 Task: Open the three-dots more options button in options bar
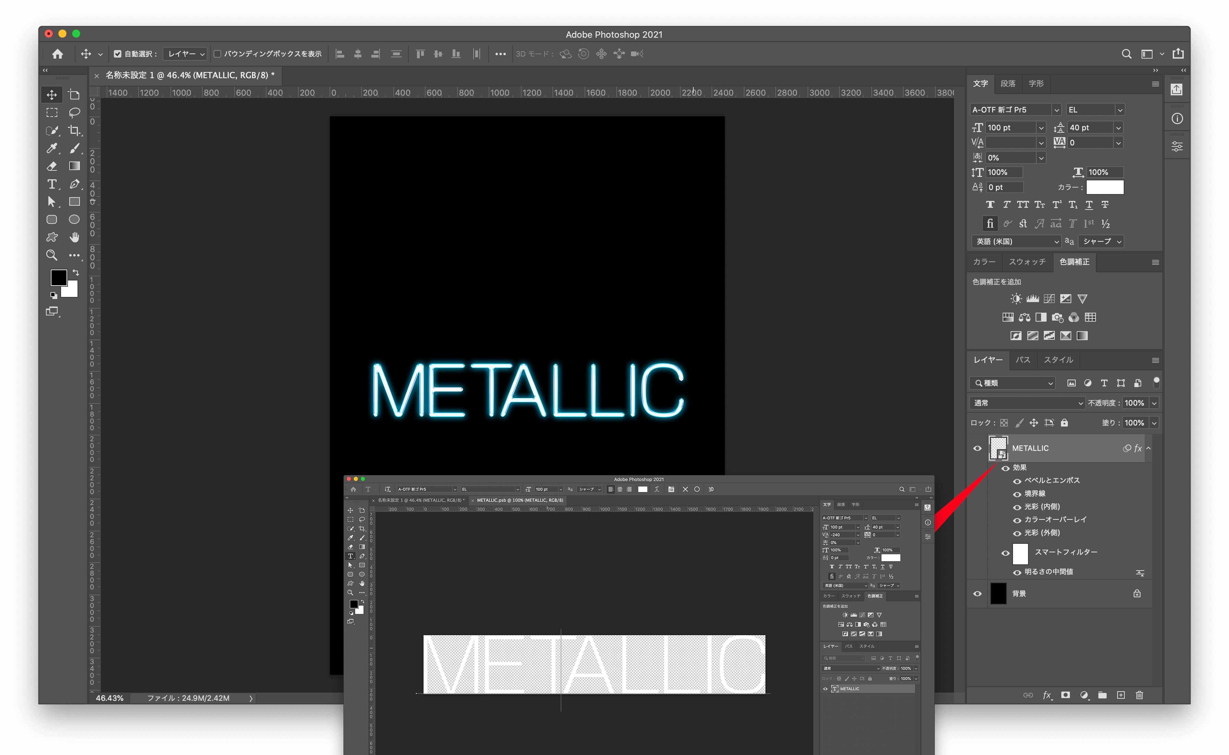tap(500, 54)
